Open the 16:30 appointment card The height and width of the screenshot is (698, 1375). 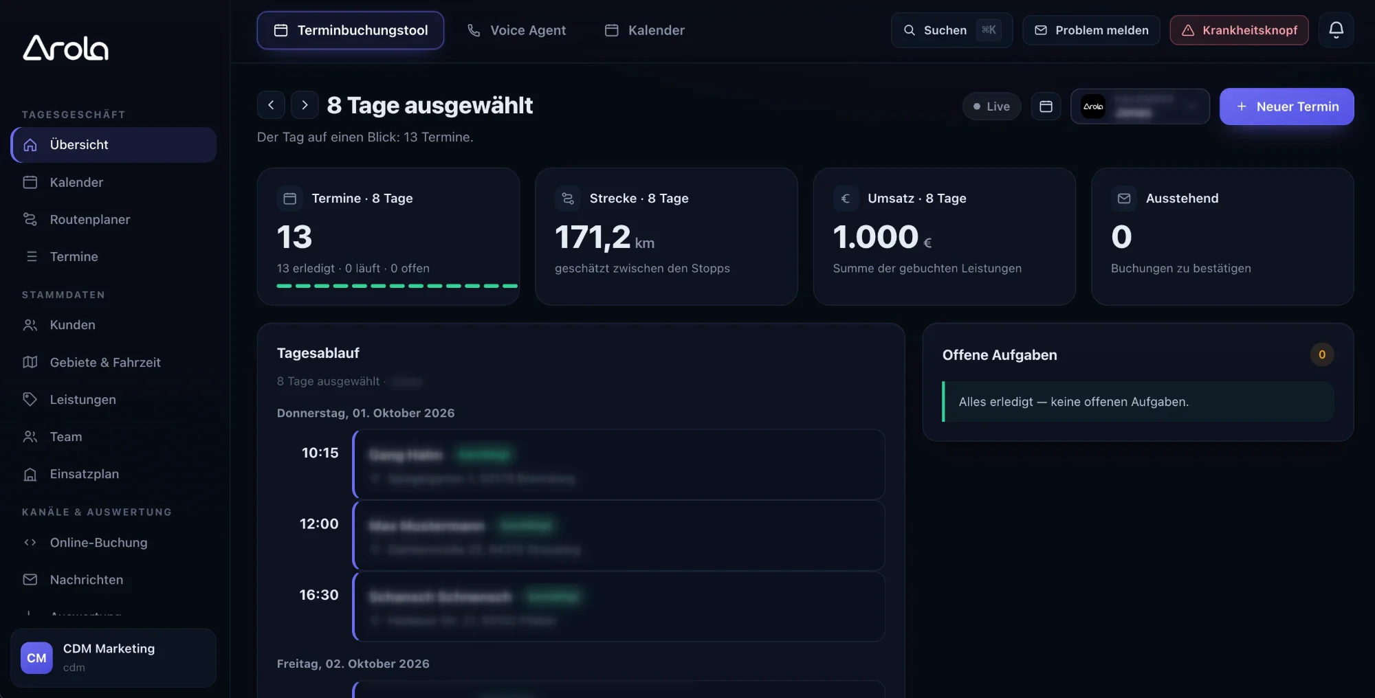coord(618,607)
